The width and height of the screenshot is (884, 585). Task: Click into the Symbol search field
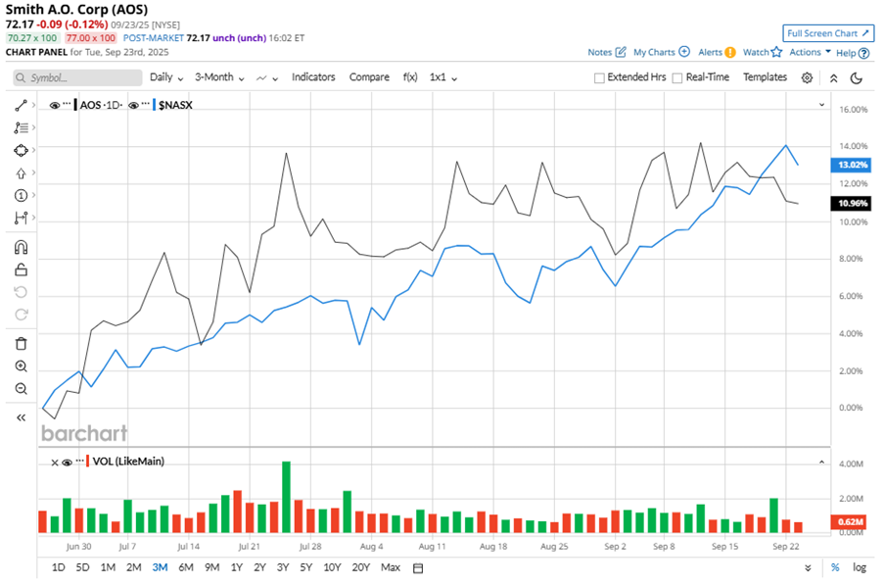coord(77,77)
